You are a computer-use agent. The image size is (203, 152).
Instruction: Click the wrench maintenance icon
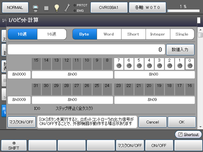click(67, 8)
